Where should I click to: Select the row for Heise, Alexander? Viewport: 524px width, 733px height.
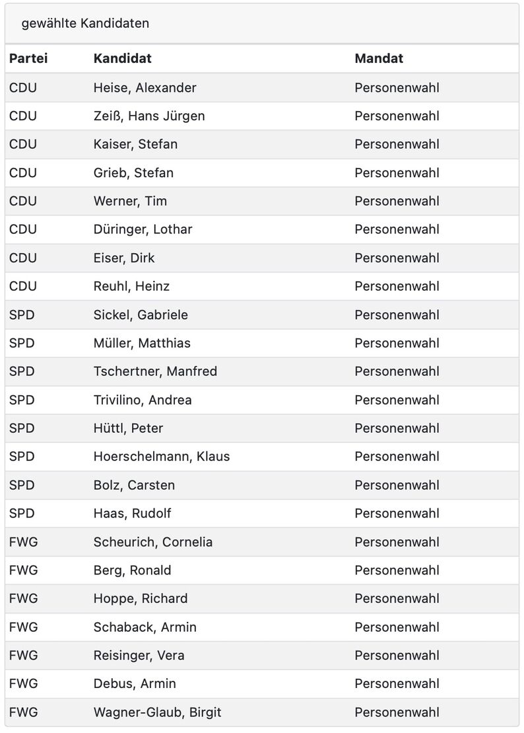point(262,88)
